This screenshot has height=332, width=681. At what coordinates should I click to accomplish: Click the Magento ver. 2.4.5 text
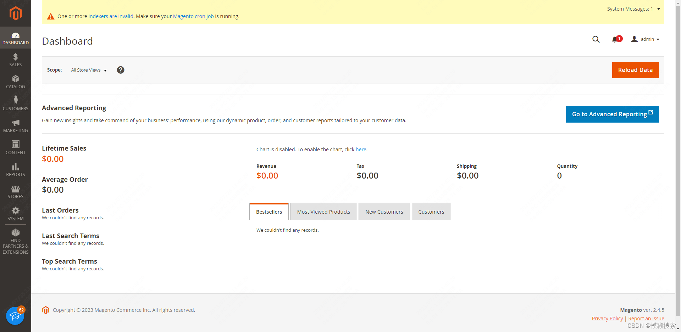tap(642, 310)
